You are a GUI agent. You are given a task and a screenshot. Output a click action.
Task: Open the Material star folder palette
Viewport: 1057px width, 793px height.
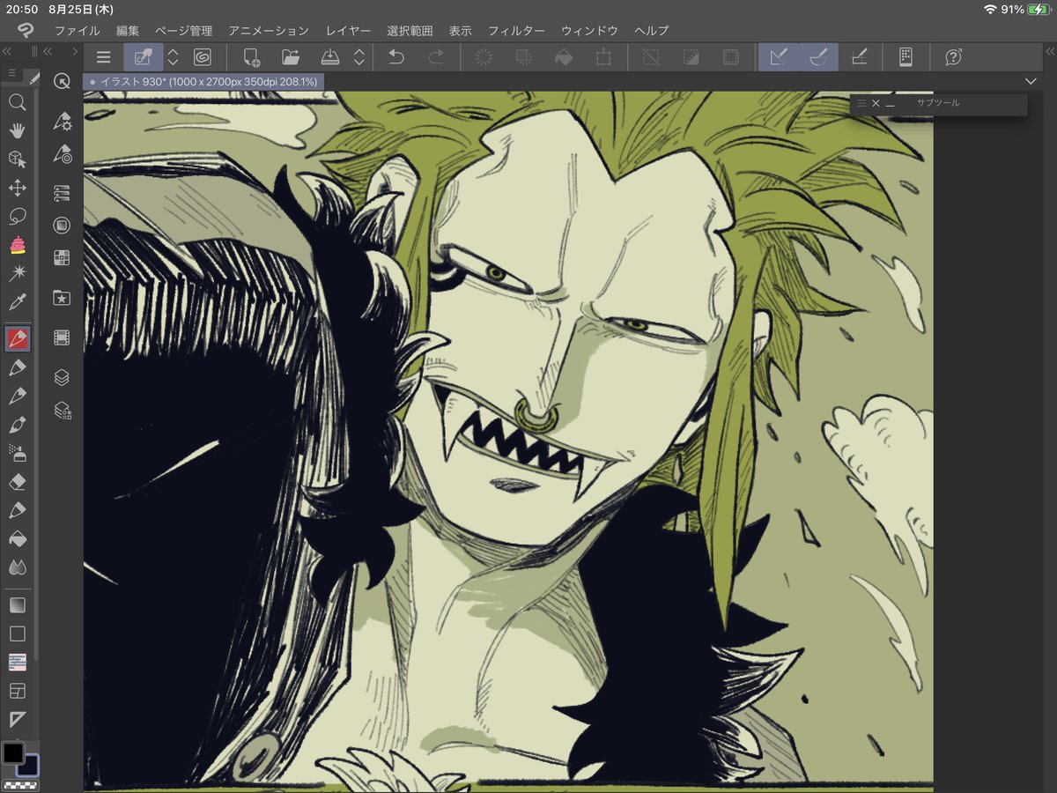point(62,298)
